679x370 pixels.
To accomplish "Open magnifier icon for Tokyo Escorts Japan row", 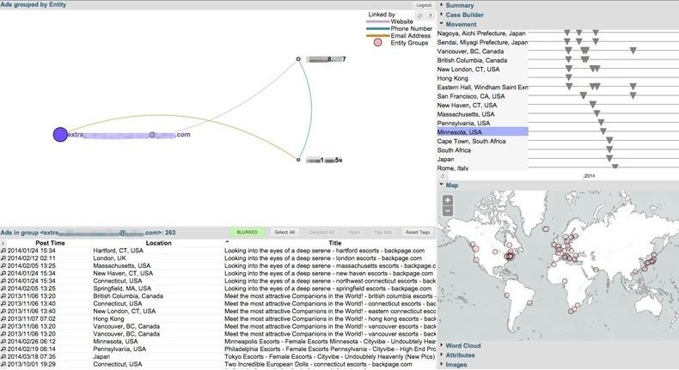I will coord(3,356).
